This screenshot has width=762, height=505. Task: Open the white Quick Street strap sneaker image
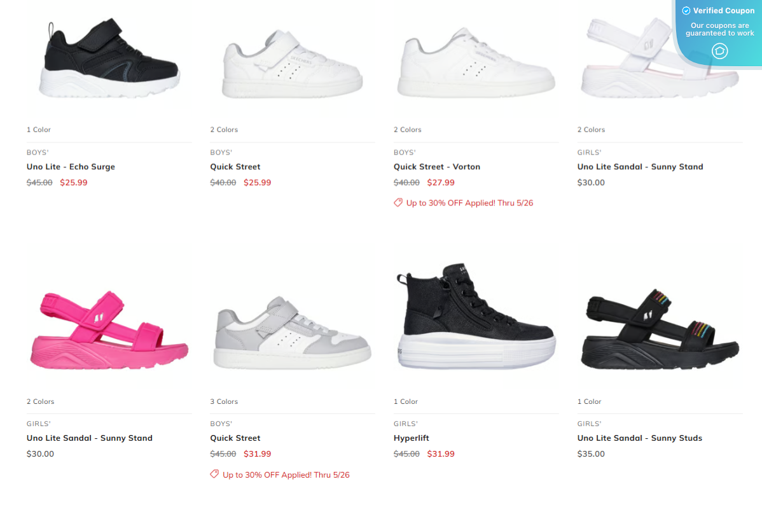point(292,64)
